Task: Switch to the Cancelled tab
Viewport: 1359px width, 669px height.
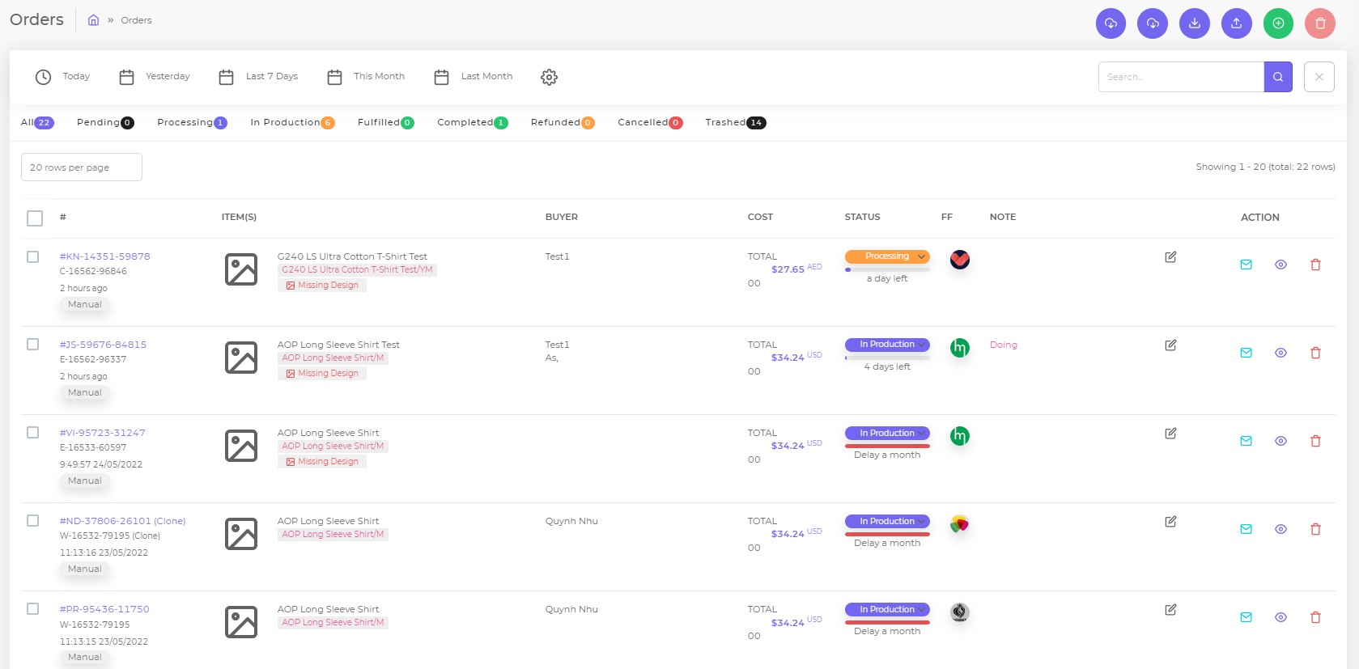Action: coord(650,123)
